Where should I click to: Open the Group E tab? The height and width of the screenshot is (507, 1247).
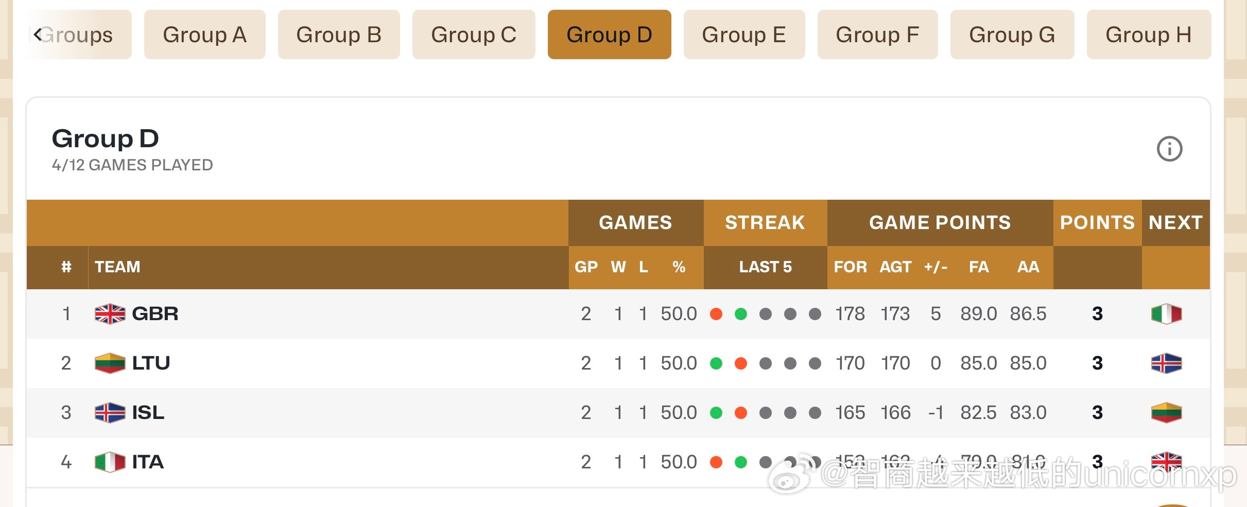tap(743, 34)
